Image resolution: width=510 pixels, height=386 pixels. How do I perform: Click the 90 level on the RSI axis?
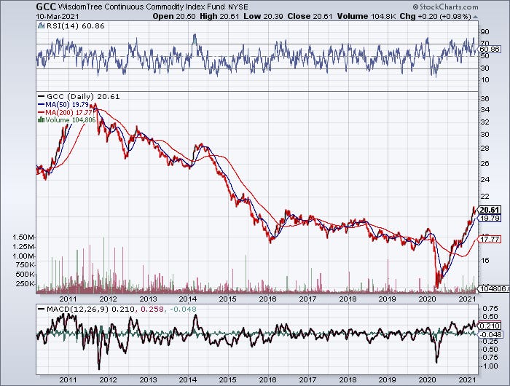pyautogui.click(x=484, y=32)
